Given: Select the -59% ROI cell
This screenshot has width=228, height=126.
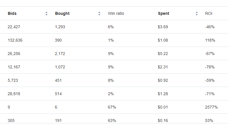Looking at the screenshot, I should point(210,80).
